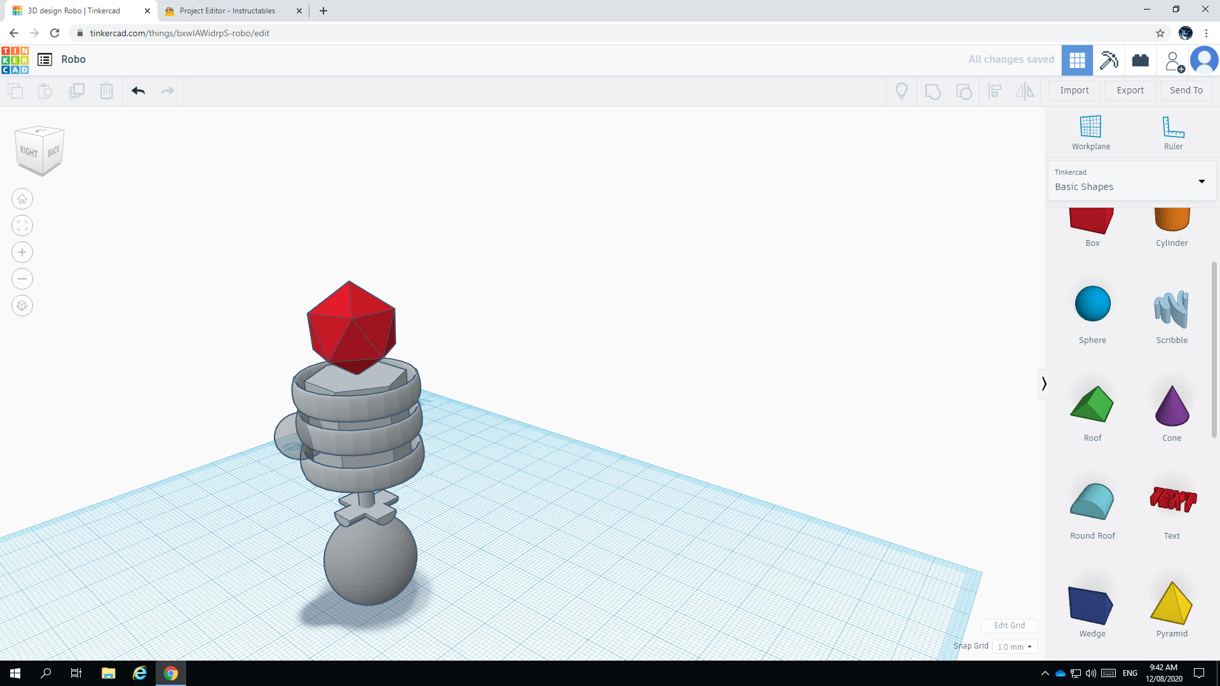
Task: Close the Project Editor - Instructables tab
Action: coord(299,11)
